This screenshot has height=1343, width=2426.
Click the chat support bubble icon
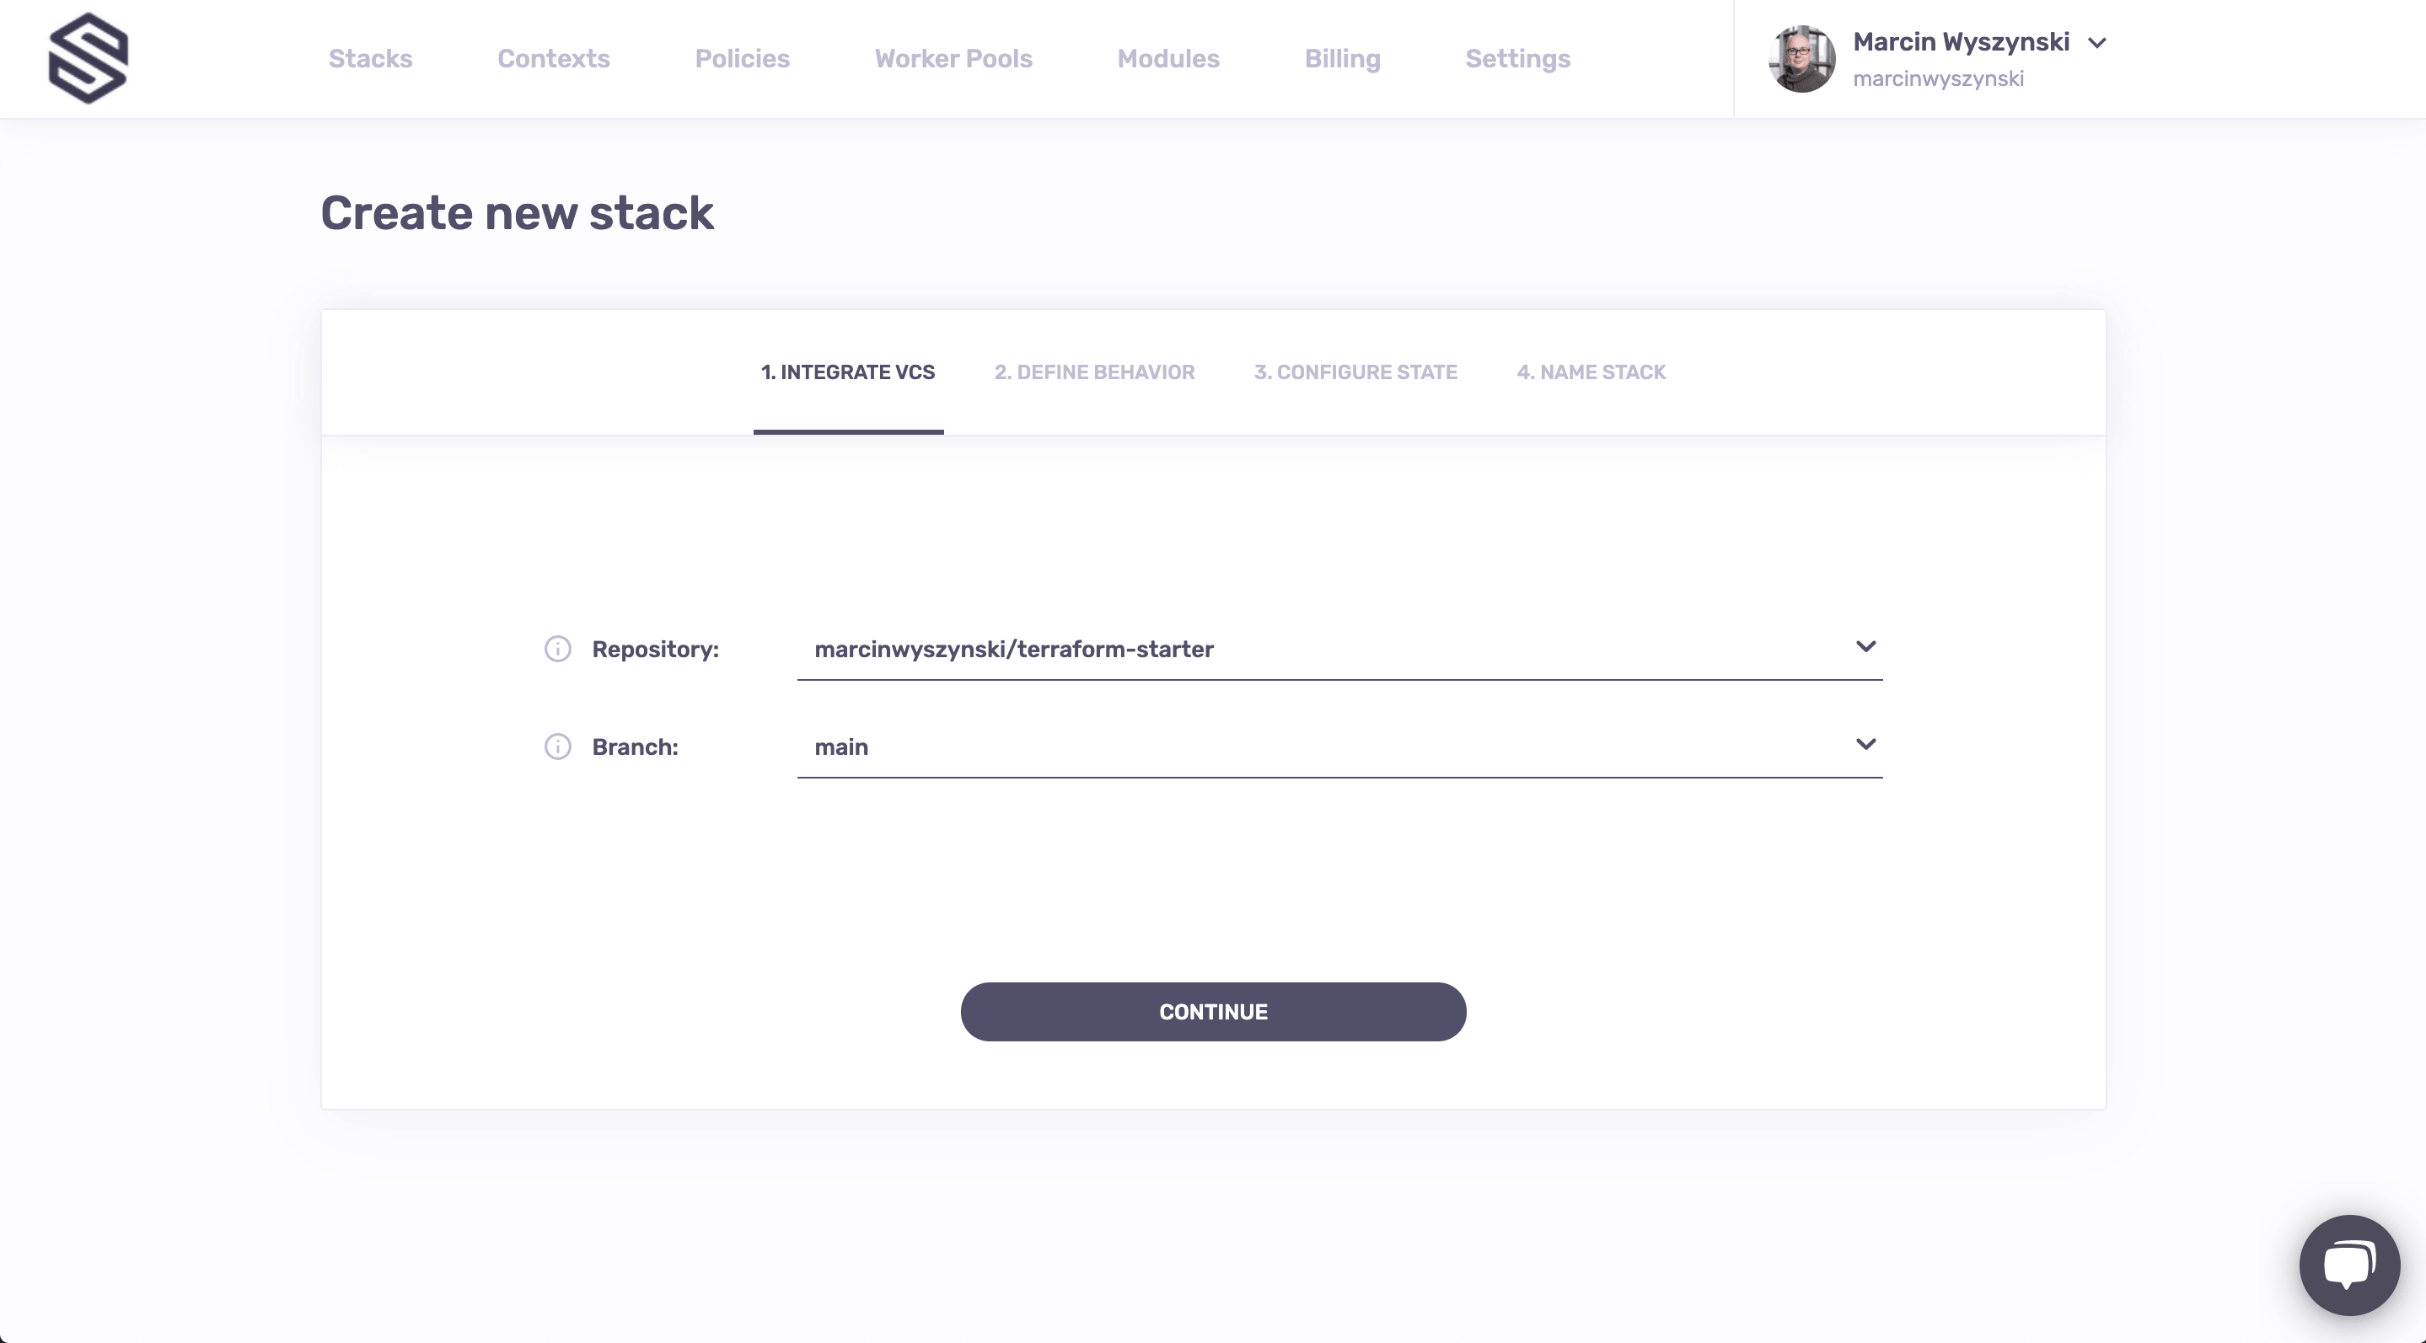[x=2350, y=1264]
